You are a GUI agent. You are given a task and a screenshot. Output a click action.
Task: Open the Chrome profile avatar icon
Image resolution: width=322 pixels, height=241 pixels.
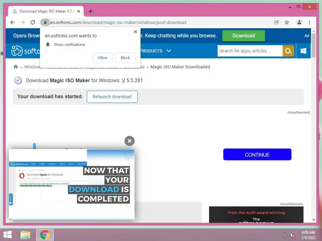click(x=299, y=22)
